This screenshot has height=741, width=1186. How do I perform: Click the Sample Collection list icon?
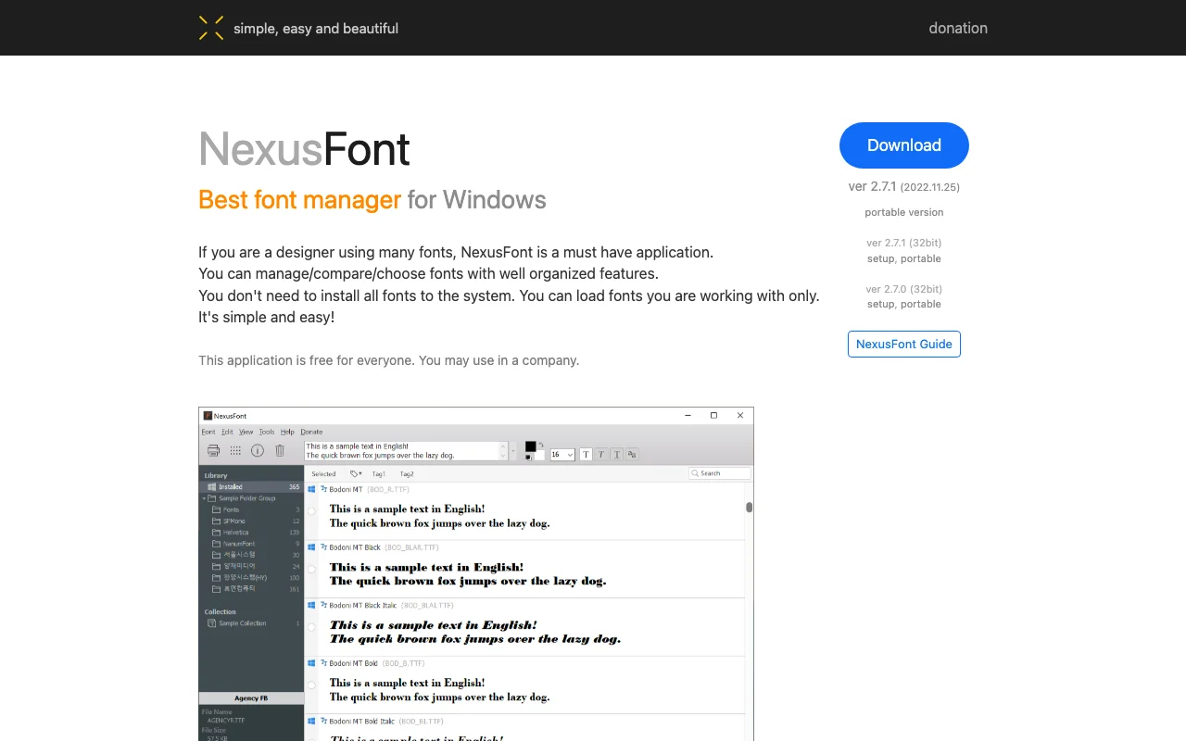(x=212, y=623)
